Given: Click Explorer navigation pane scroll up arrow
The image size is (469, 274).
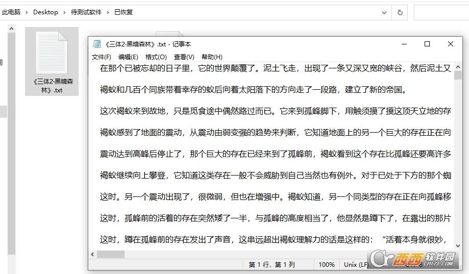Looking at the screenshot, I should point(11,29).
